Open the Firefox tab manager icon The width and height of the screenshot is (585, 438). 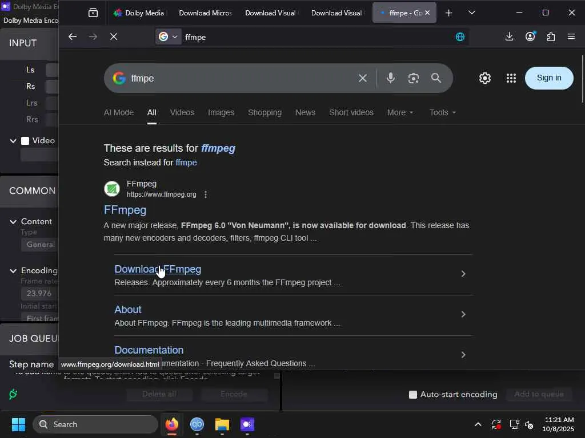coord(93,13)
